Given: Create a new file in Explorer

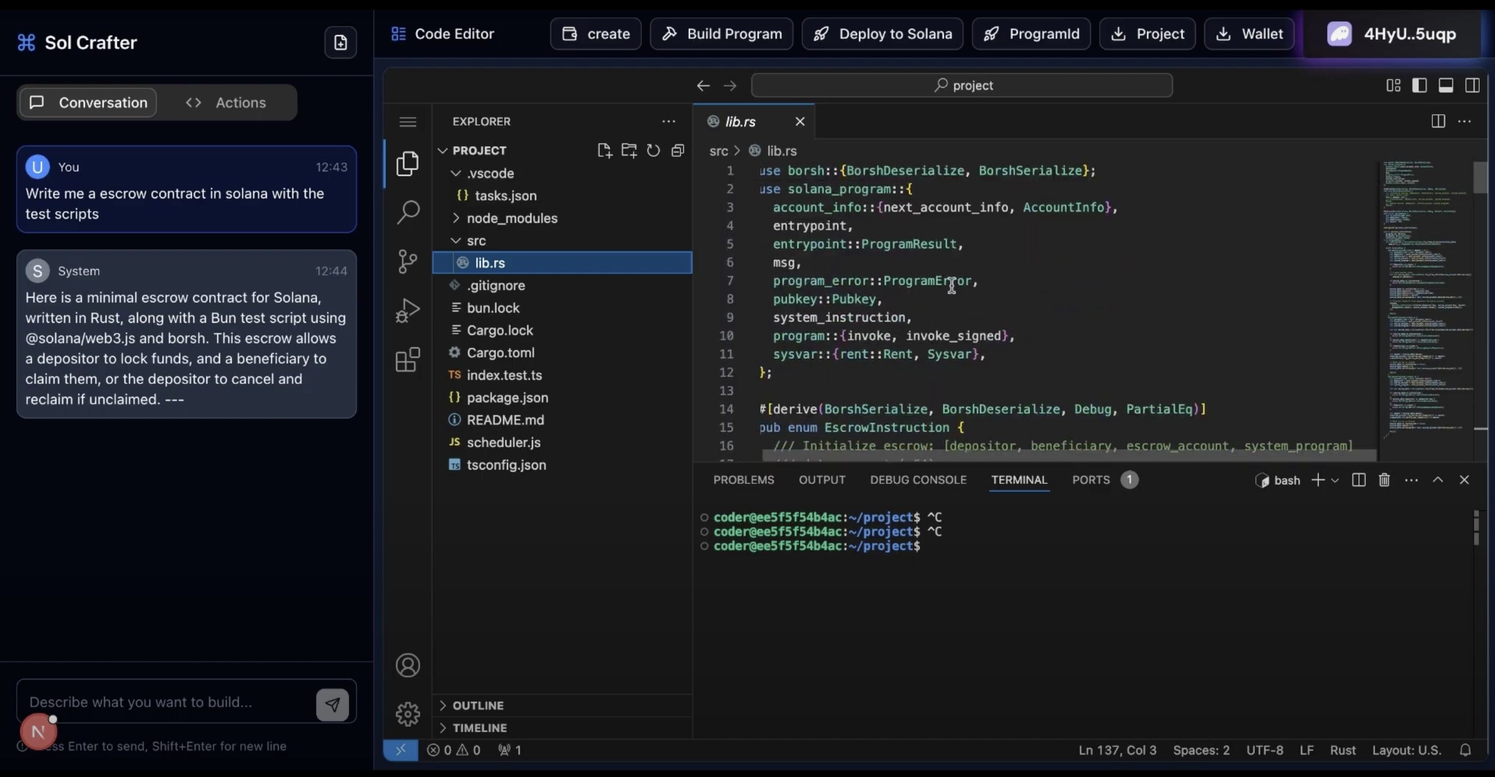Looking at the screenshot, I should click(x=604, y=150).
